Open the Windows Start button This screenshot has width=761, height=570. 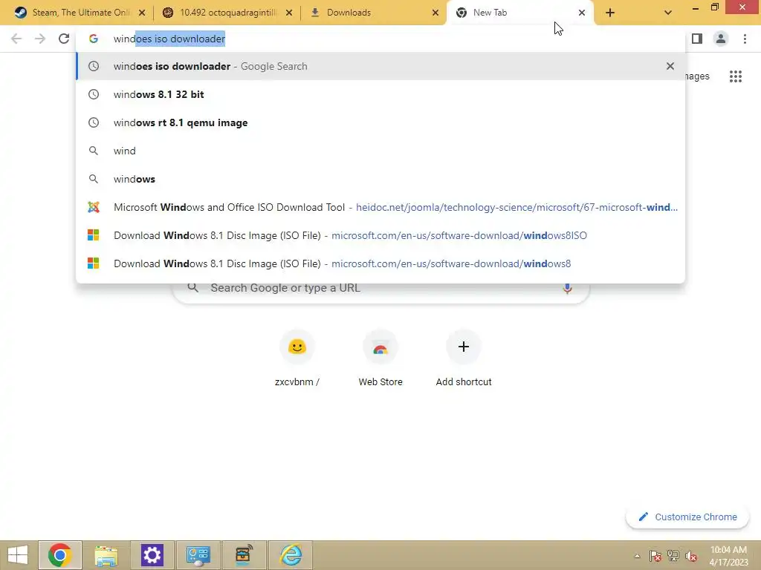(x=18, y=555)
